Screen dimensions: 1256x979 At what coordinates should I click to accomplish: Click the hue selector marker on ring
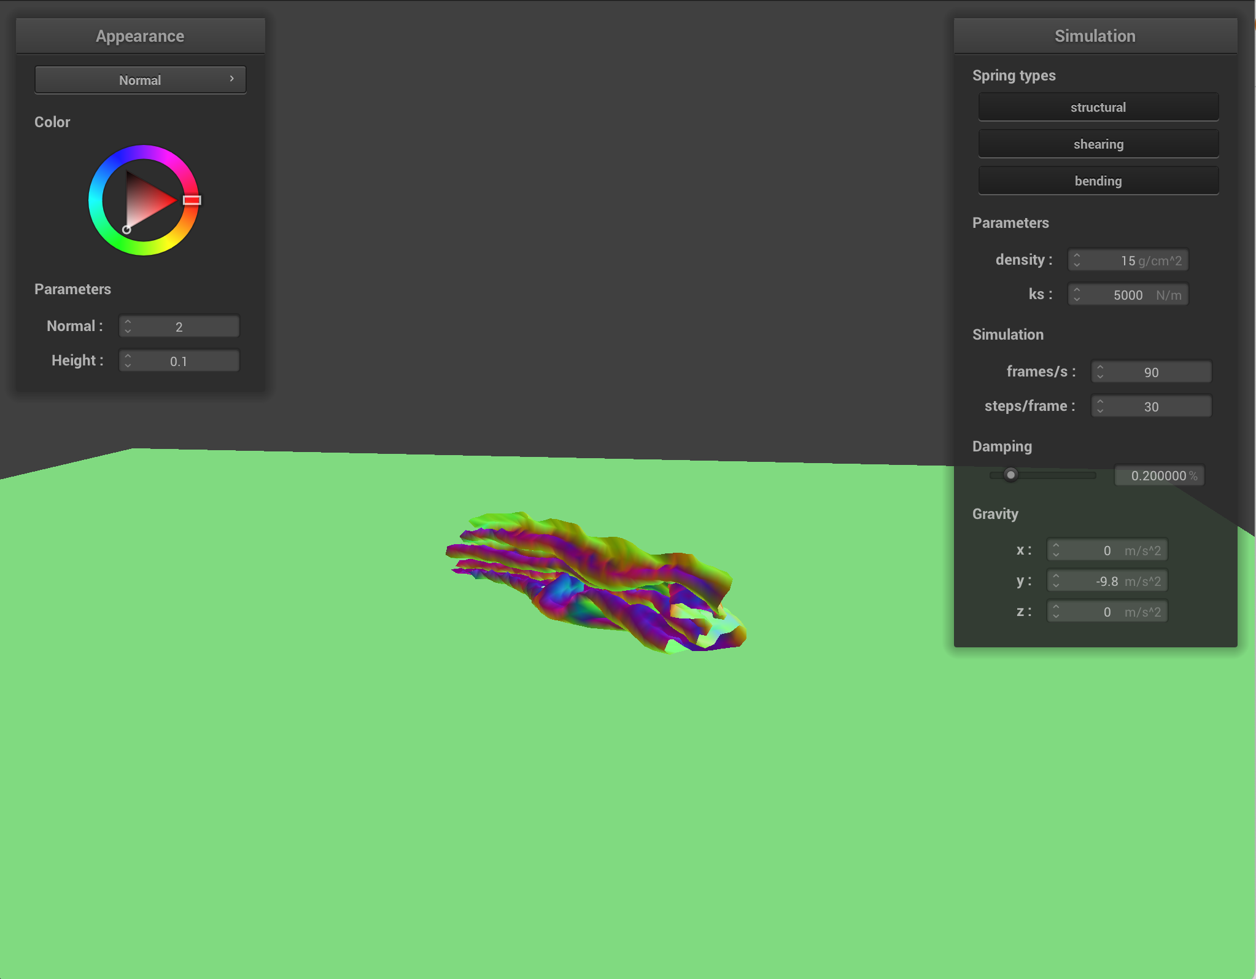[x=192, y=200]
